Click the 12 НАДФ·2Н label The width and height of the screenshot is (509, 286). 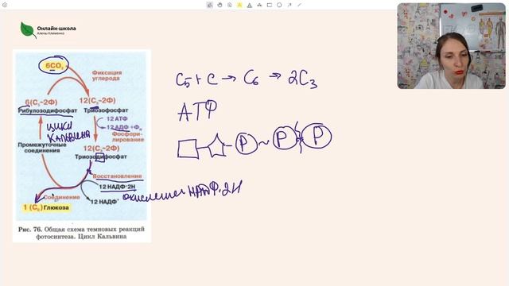click(117, 187)
